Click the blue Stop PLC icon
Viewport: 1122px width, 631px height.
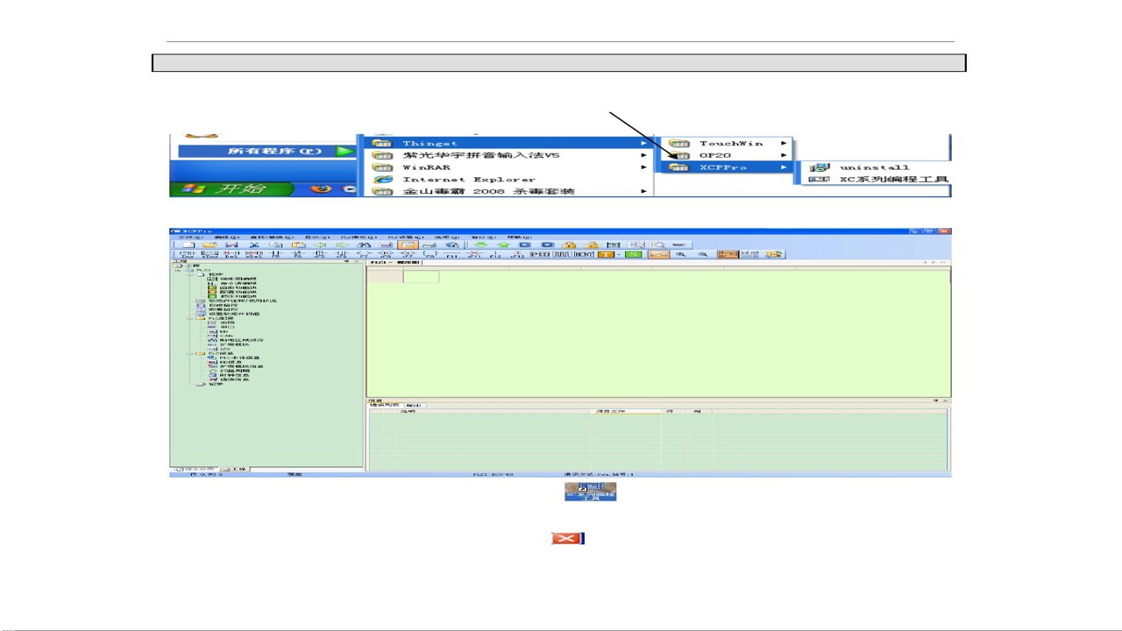[547, 245]
